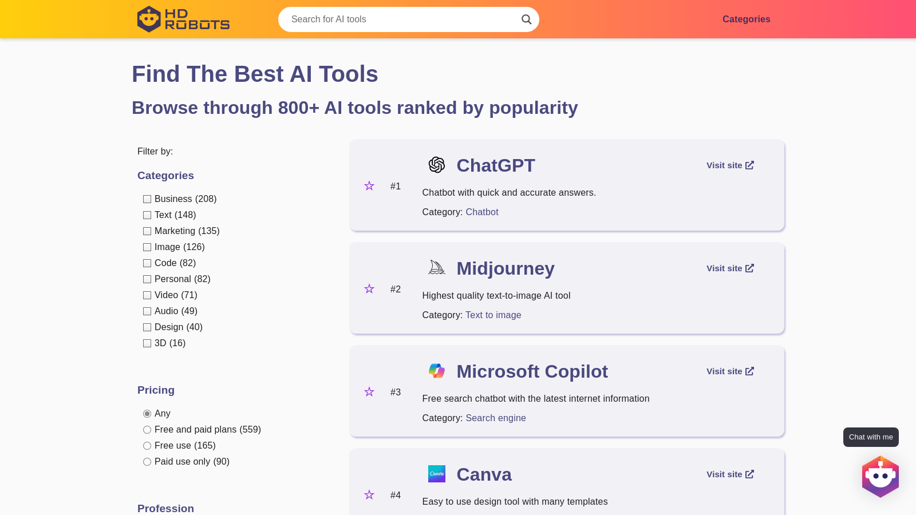The height and width of the screenshot is (515, 916).
Task: Check the Business category filter
Action: tap(147, 199)
